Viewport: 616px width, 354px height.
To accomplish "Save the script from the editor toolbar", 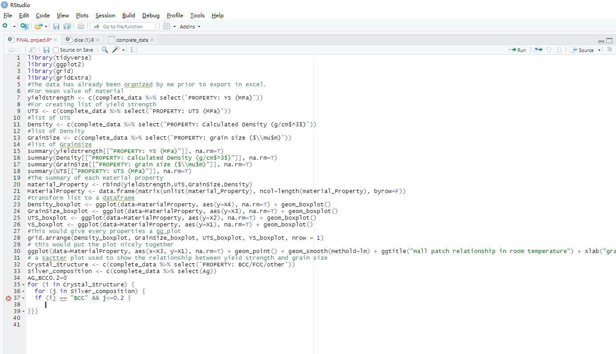I will (46, 50).
